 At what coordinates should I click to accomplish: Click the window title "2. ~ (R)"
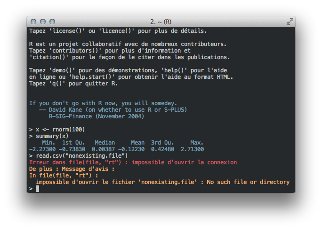tap(161, 22)
